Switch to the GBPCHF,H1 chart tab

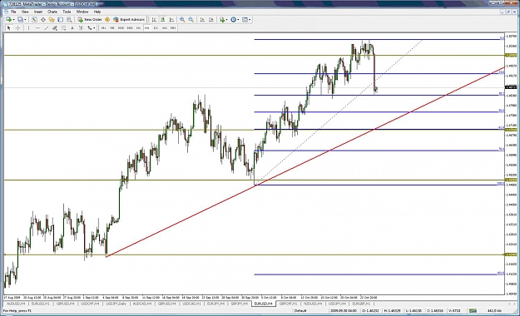[288, 304]
